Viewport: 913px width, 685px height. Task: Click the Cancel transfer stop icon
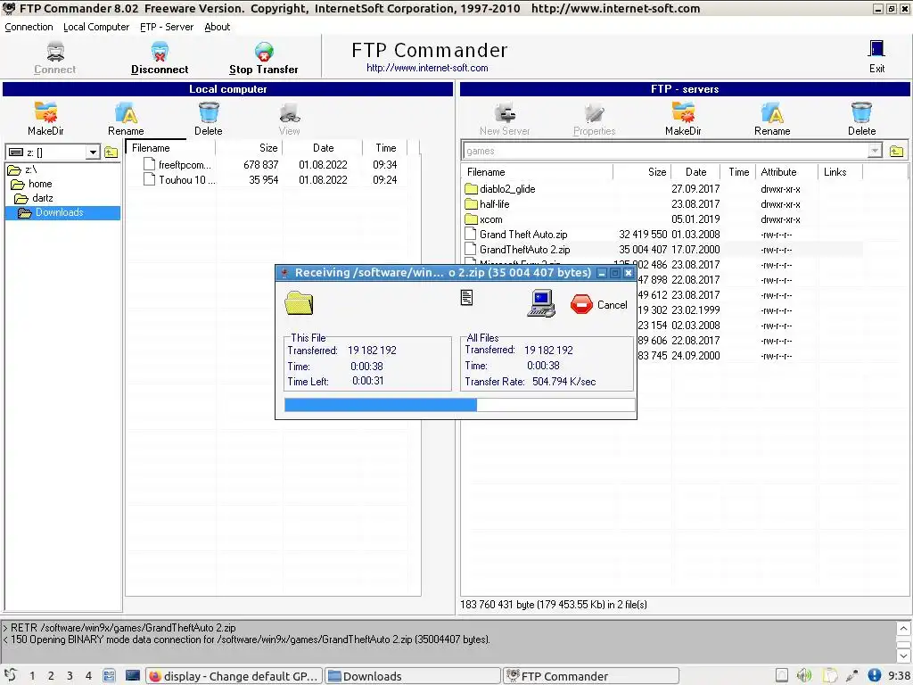[x=581, y=304]
